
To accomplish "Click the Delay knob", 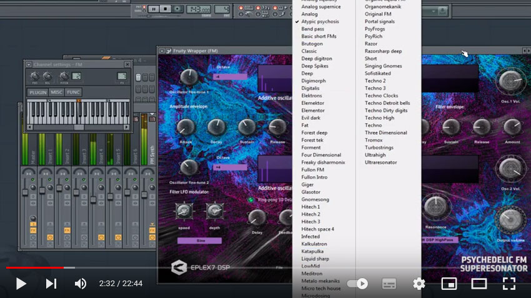I will (x=257, y=218).
